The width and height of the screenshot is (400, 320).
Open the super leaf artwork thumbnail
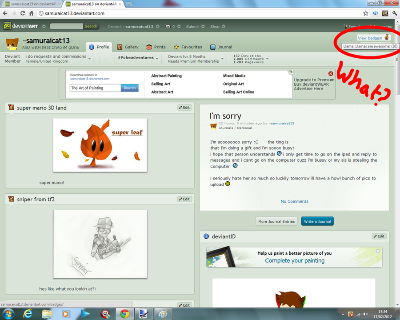100,145
